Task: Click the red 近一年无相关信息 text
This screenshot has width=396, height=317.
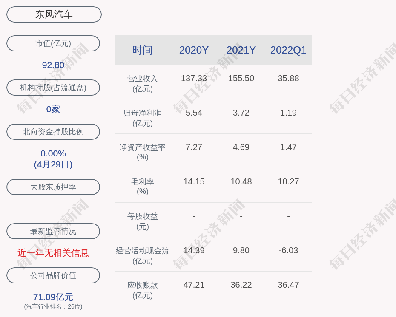Action: pyautogui.click(x=53, y=253)
